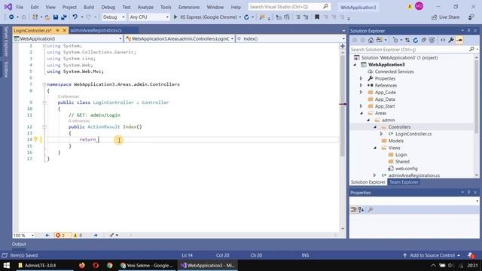This screenshot has height=271, width=482.
Task: Click the Visual Studio search box
Action: point(289,7)
